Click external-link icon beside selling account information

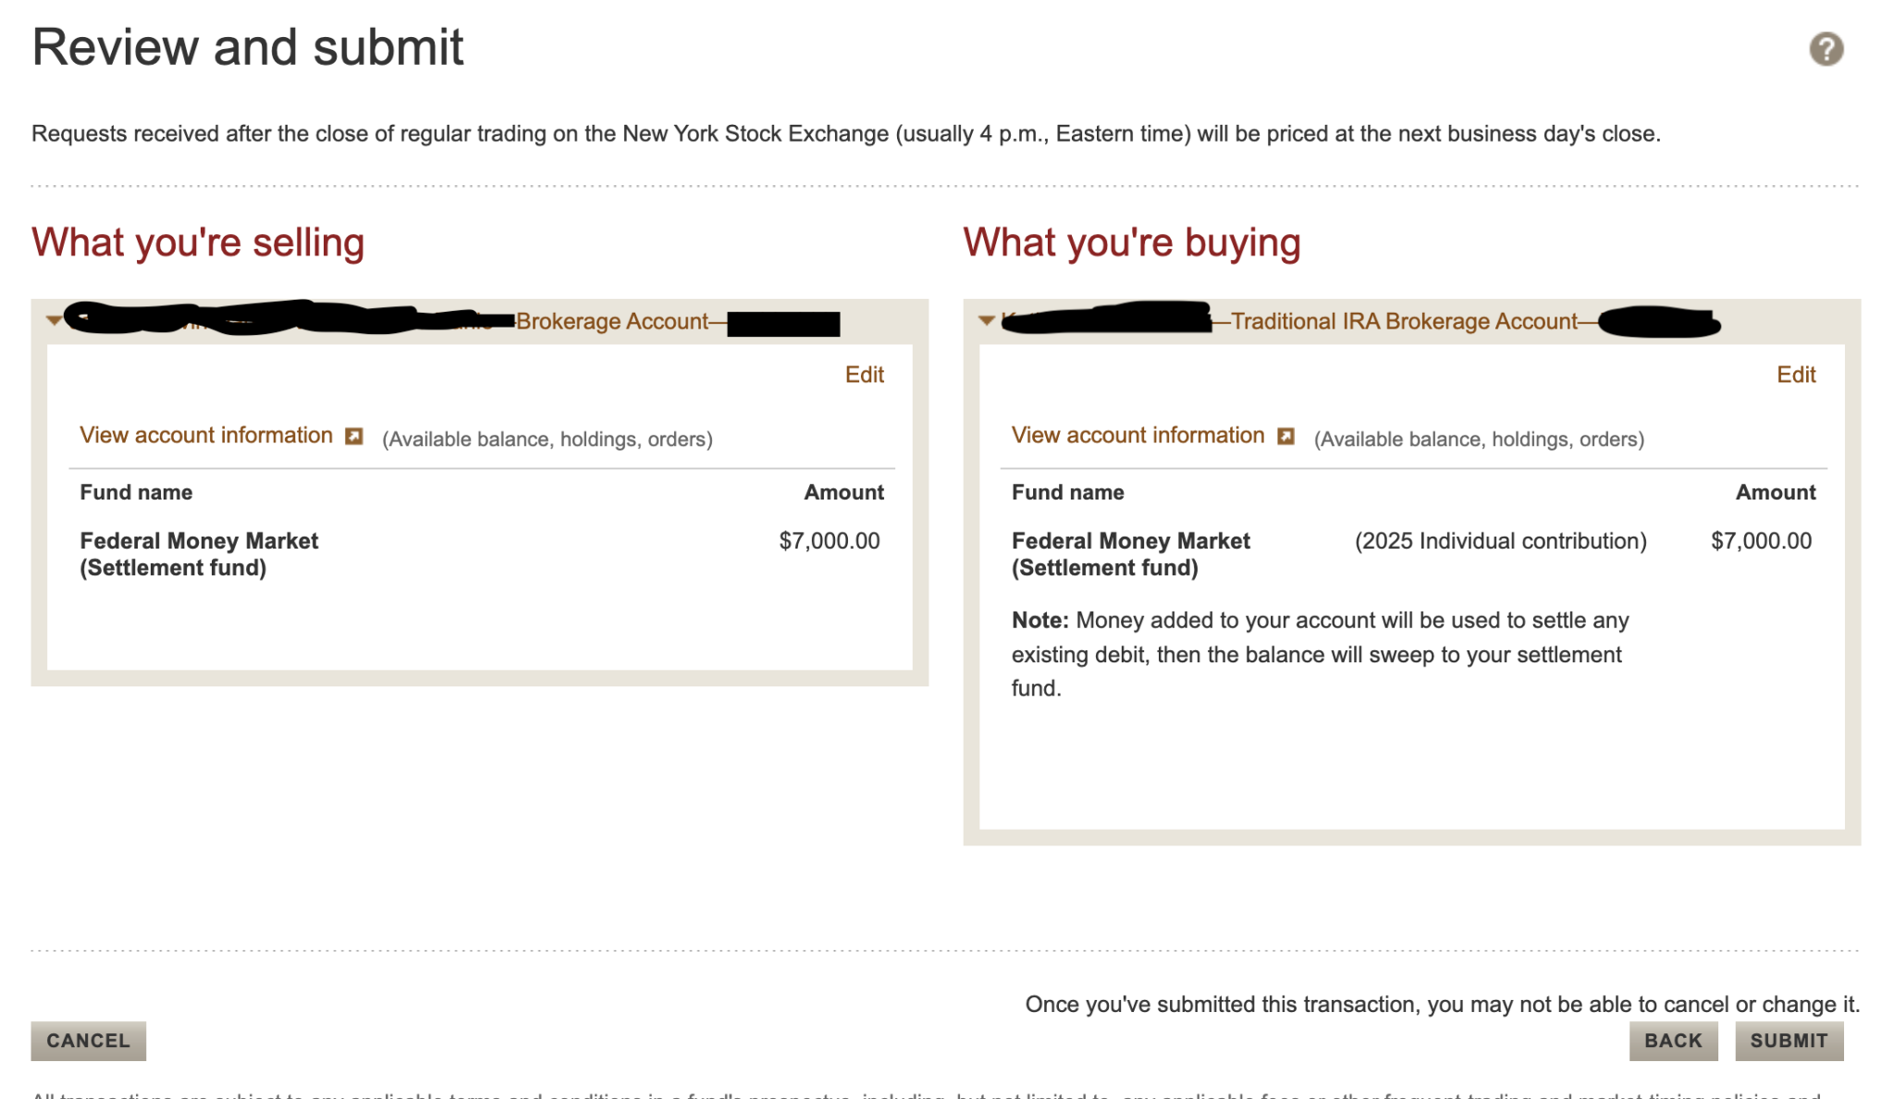[353, 437]
